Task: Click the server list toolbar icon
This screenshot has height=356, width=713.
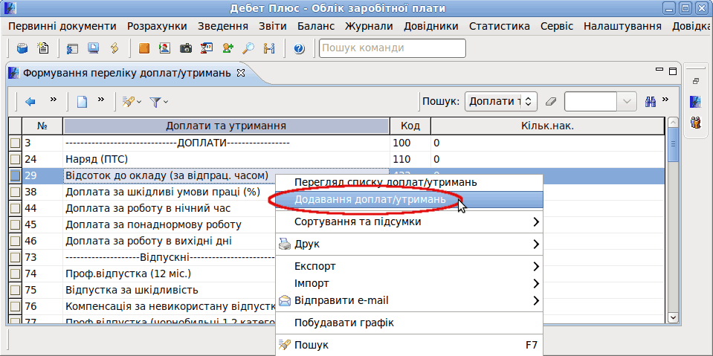Action: pyautogui.click(x=73, y=48)
